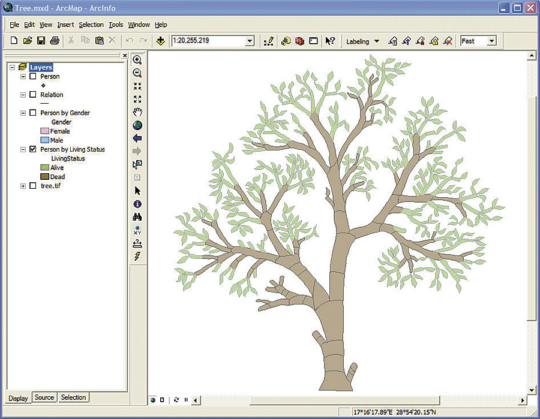Click the What's This help icon
540x419 pixels.
tap(330, 41)
